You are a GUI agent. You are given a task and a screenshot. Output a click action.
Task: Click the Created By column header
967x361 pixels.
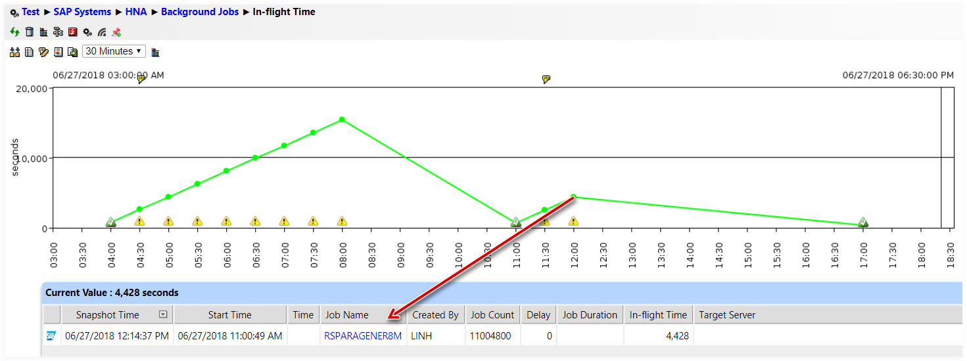pos(436,315)
